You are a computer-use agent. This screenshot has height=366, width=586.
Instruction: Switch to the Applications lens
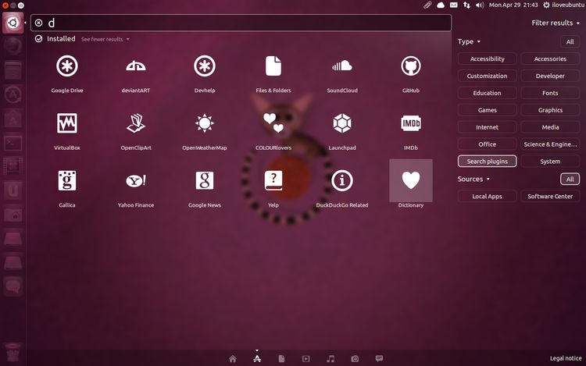pyautogui.click(x=257, y=359)
